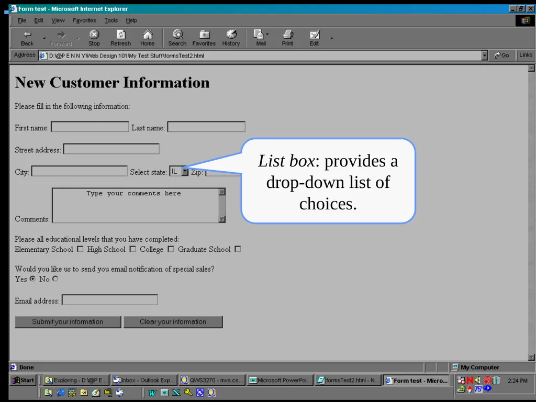Select the No radio button
Screen dimensions: 536x402
(x=55, y=278)
